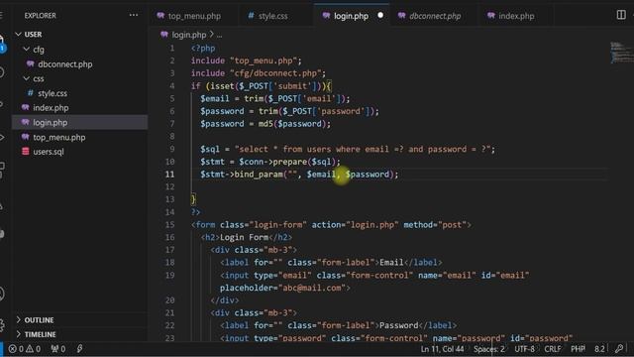Viewport: 634px width, 357px height.
Task: Click line number 4 in the gutter
Action: pos(171,86)
